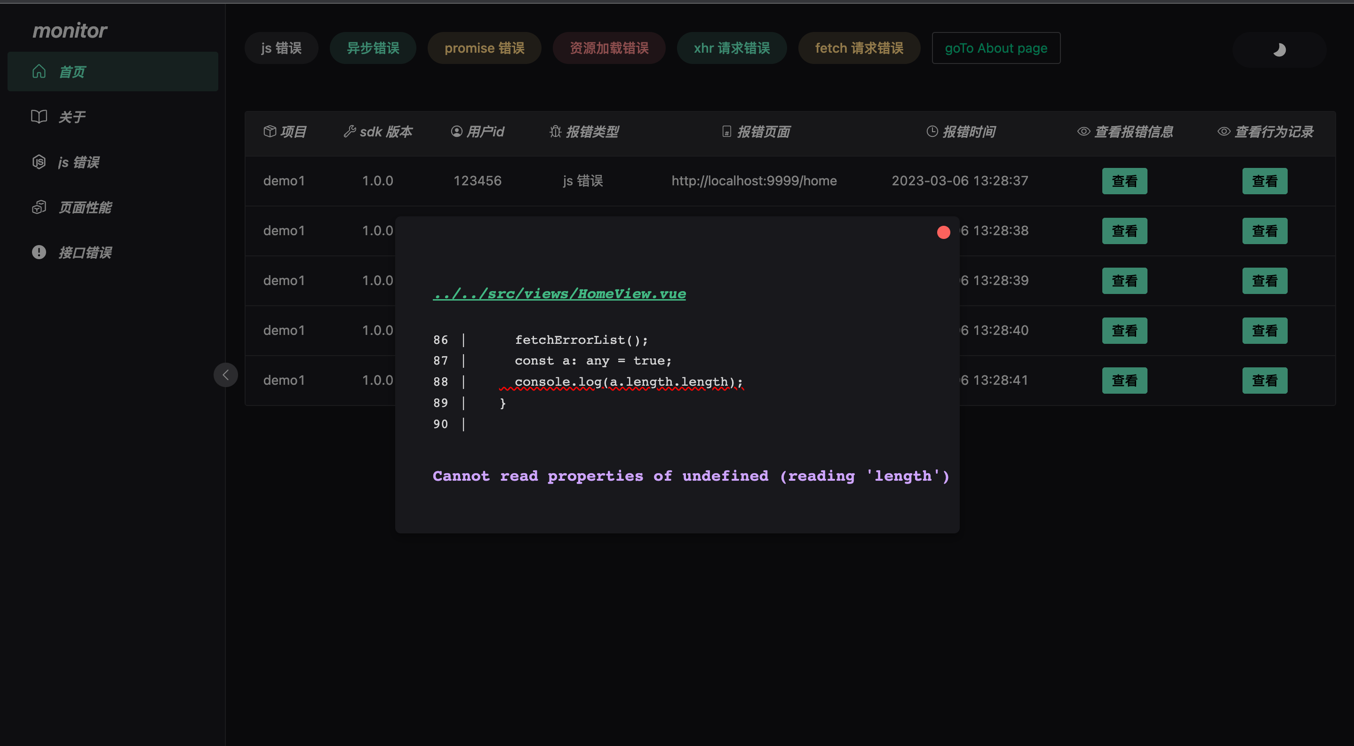View behavior record for the 13:28:41 row
This screenshot has width=1354, height=746.
click(1265, 381)
